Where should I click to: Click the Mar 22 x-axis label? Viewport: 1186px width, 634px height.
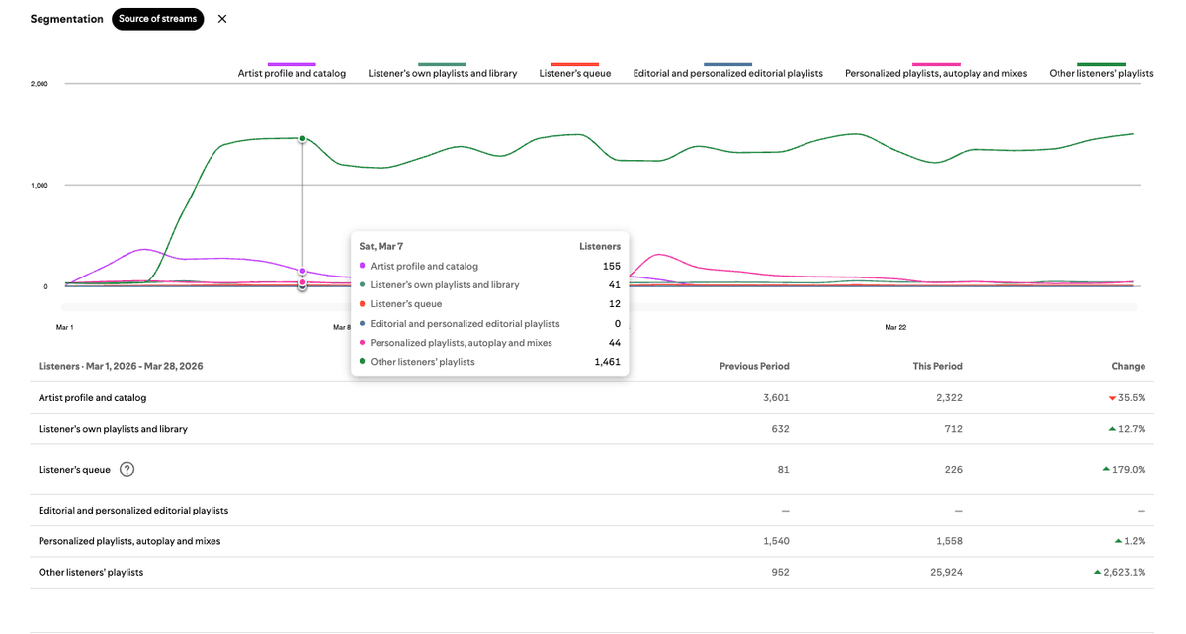(895, 327)
